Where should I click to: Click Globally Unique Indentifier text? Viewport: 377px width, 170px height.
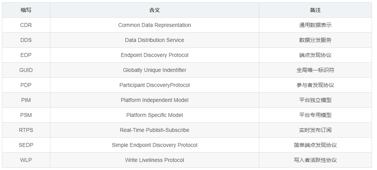[x=154, y=70]
